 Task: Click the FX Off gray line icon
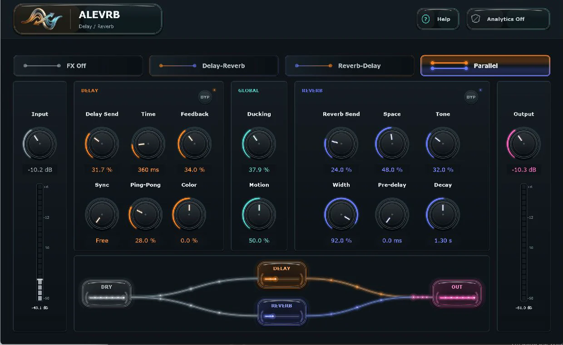coord(42,66)
